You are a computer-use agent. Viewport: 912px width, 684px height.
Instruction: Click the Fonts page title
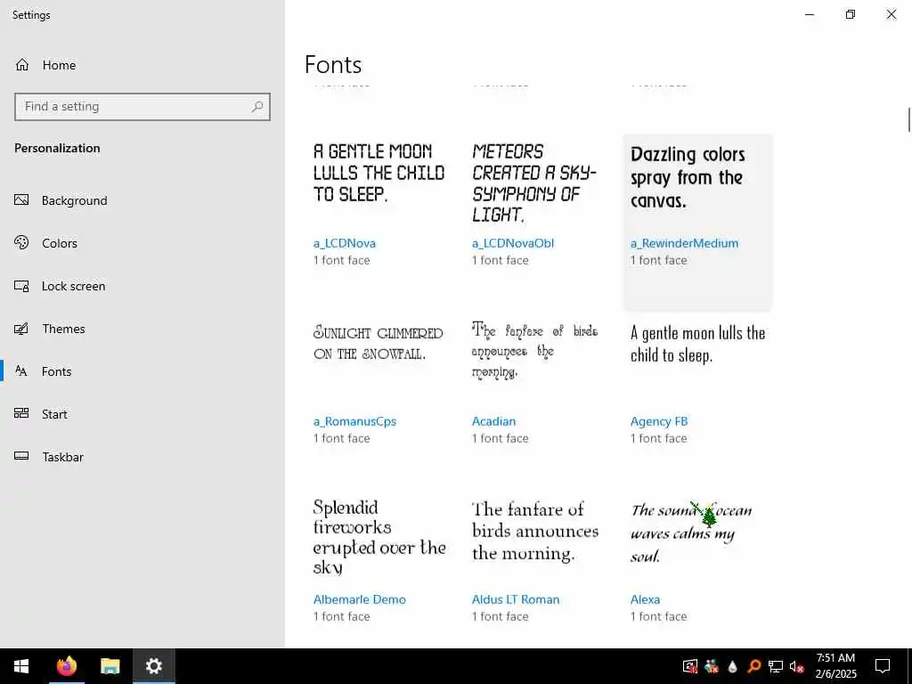click(x=333, y=64)
